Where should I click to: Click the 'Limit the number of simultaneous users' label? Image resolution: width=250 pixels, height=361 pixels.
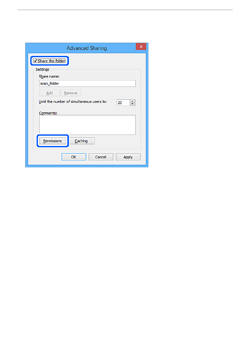click(73, 102)
